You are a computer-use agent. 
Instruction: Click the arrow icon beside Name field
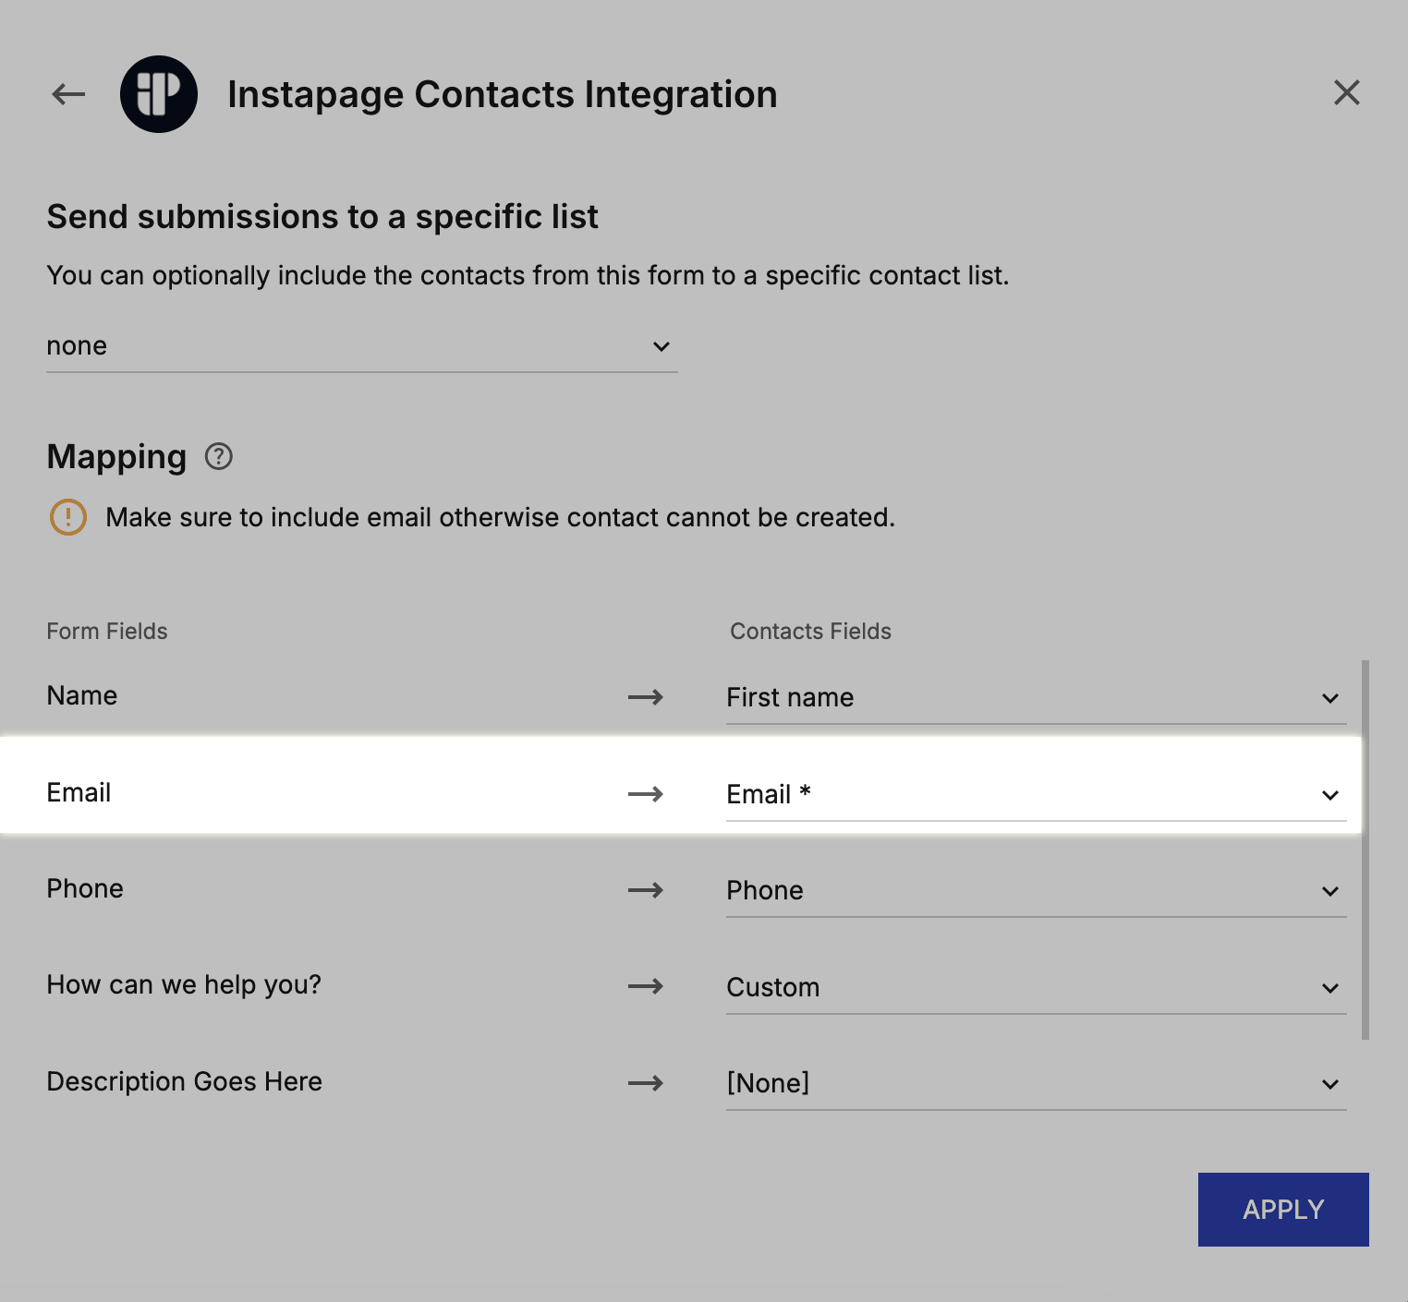click(x=646, y=697)
